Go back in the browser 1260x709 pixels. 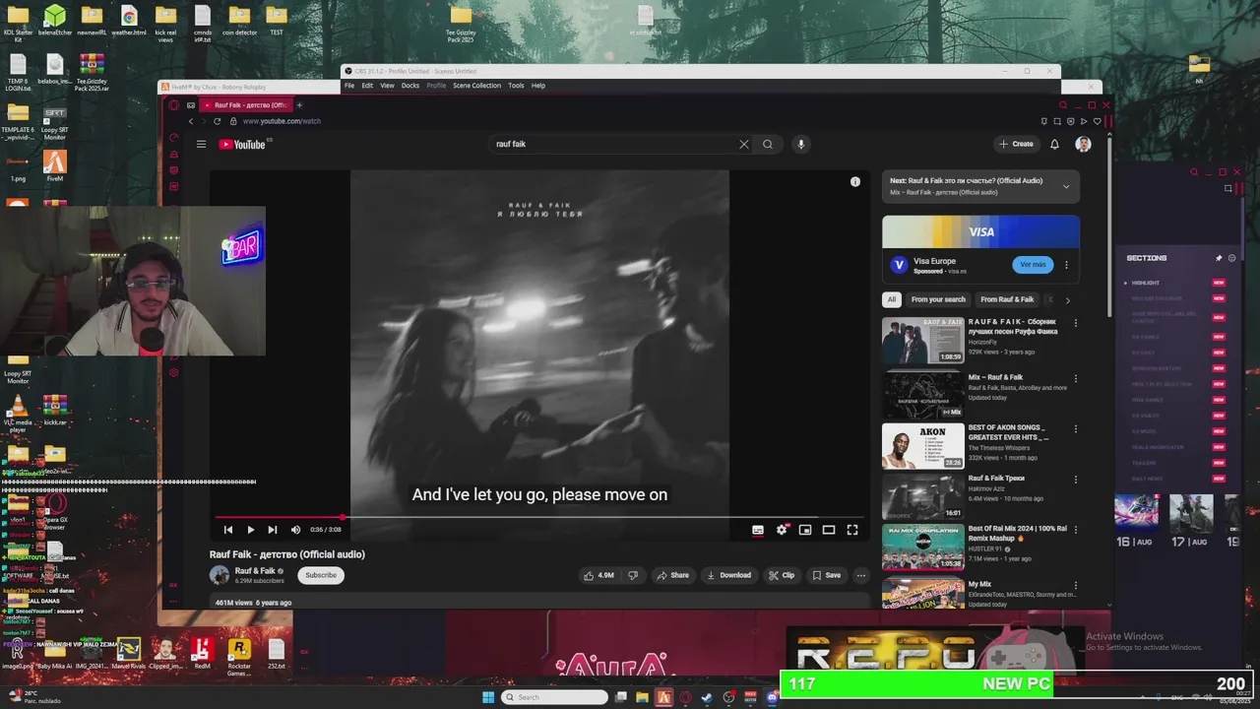click(x=191, y=121)
